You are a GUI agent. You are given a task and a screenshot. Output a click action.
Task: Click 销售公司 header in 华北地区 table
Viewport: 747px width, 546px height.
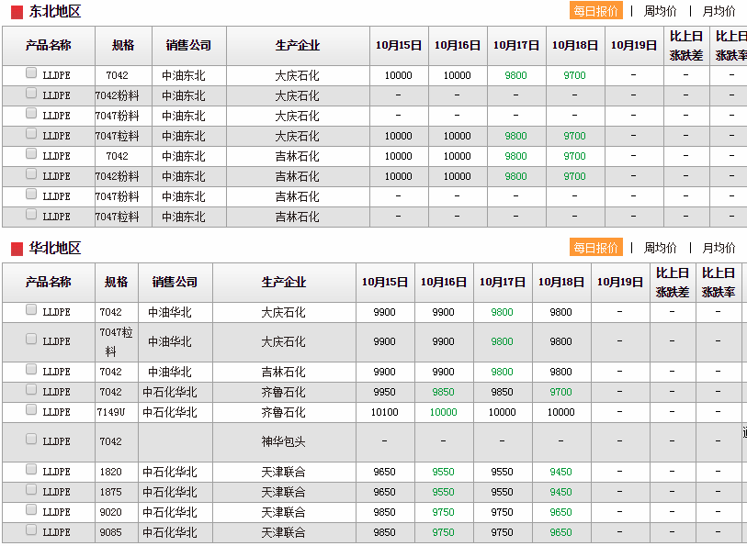(175, 283)
